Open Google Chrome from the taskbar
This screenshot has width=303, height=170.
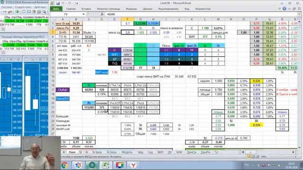coord(64,165)
